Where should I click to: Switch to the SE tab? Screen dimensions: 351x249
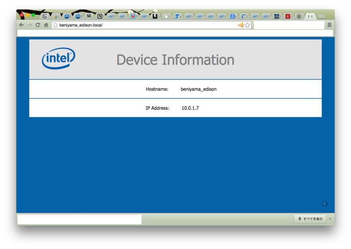pos(89,16)
